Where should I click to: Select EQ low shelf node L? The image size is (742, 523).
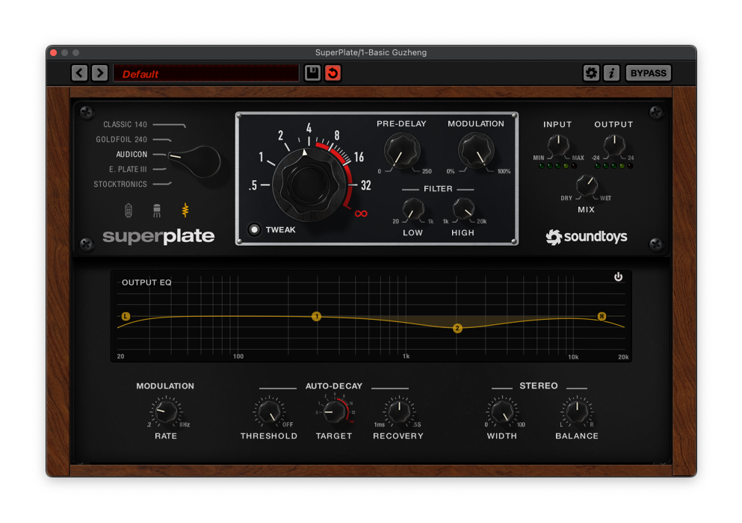tap(126, 316)
